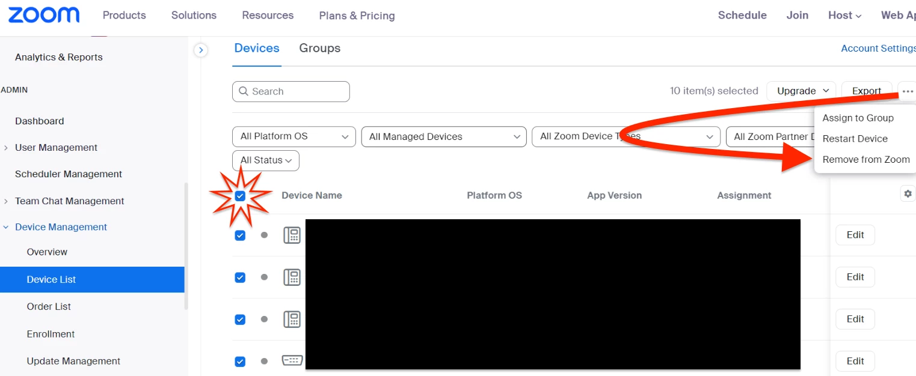Click the gray status dot in first row
The width and height of the screenshot is (916, 376).
[x=264, y=235]
